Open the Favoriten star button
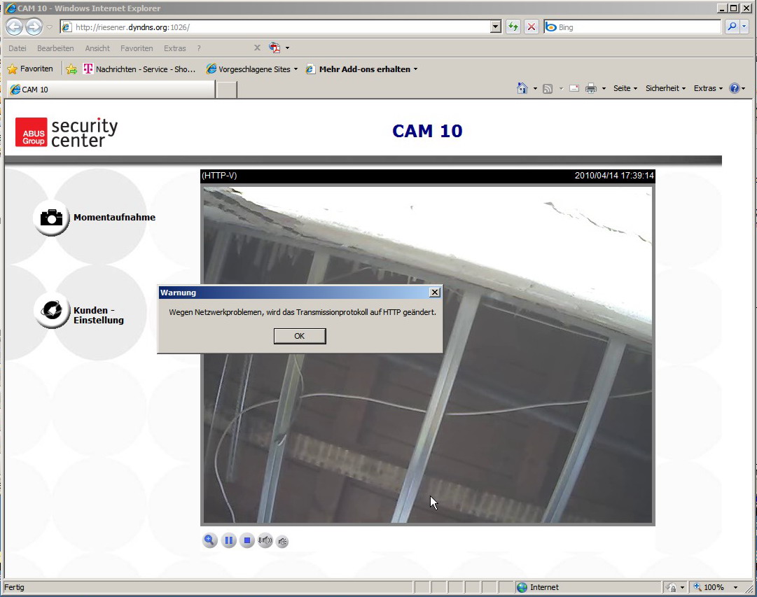 30,69
